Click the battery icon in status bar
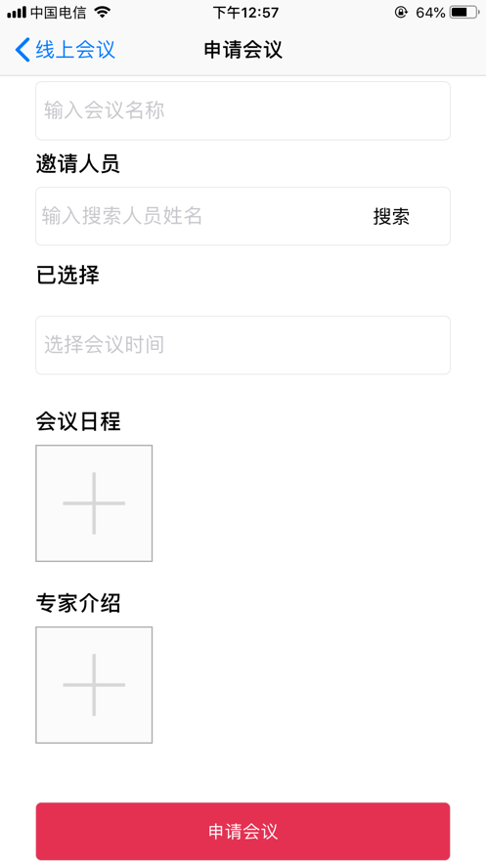 point(464,12)
